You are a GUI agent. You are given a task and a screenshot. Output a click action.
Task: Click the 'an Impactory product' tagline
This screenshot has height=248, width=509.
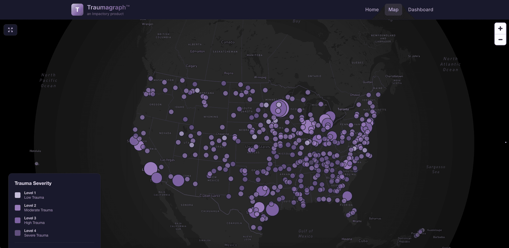coord(105,14)
